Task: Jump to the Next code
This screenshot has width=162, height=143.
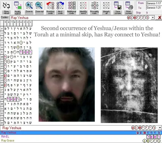Action: (60, 5)
